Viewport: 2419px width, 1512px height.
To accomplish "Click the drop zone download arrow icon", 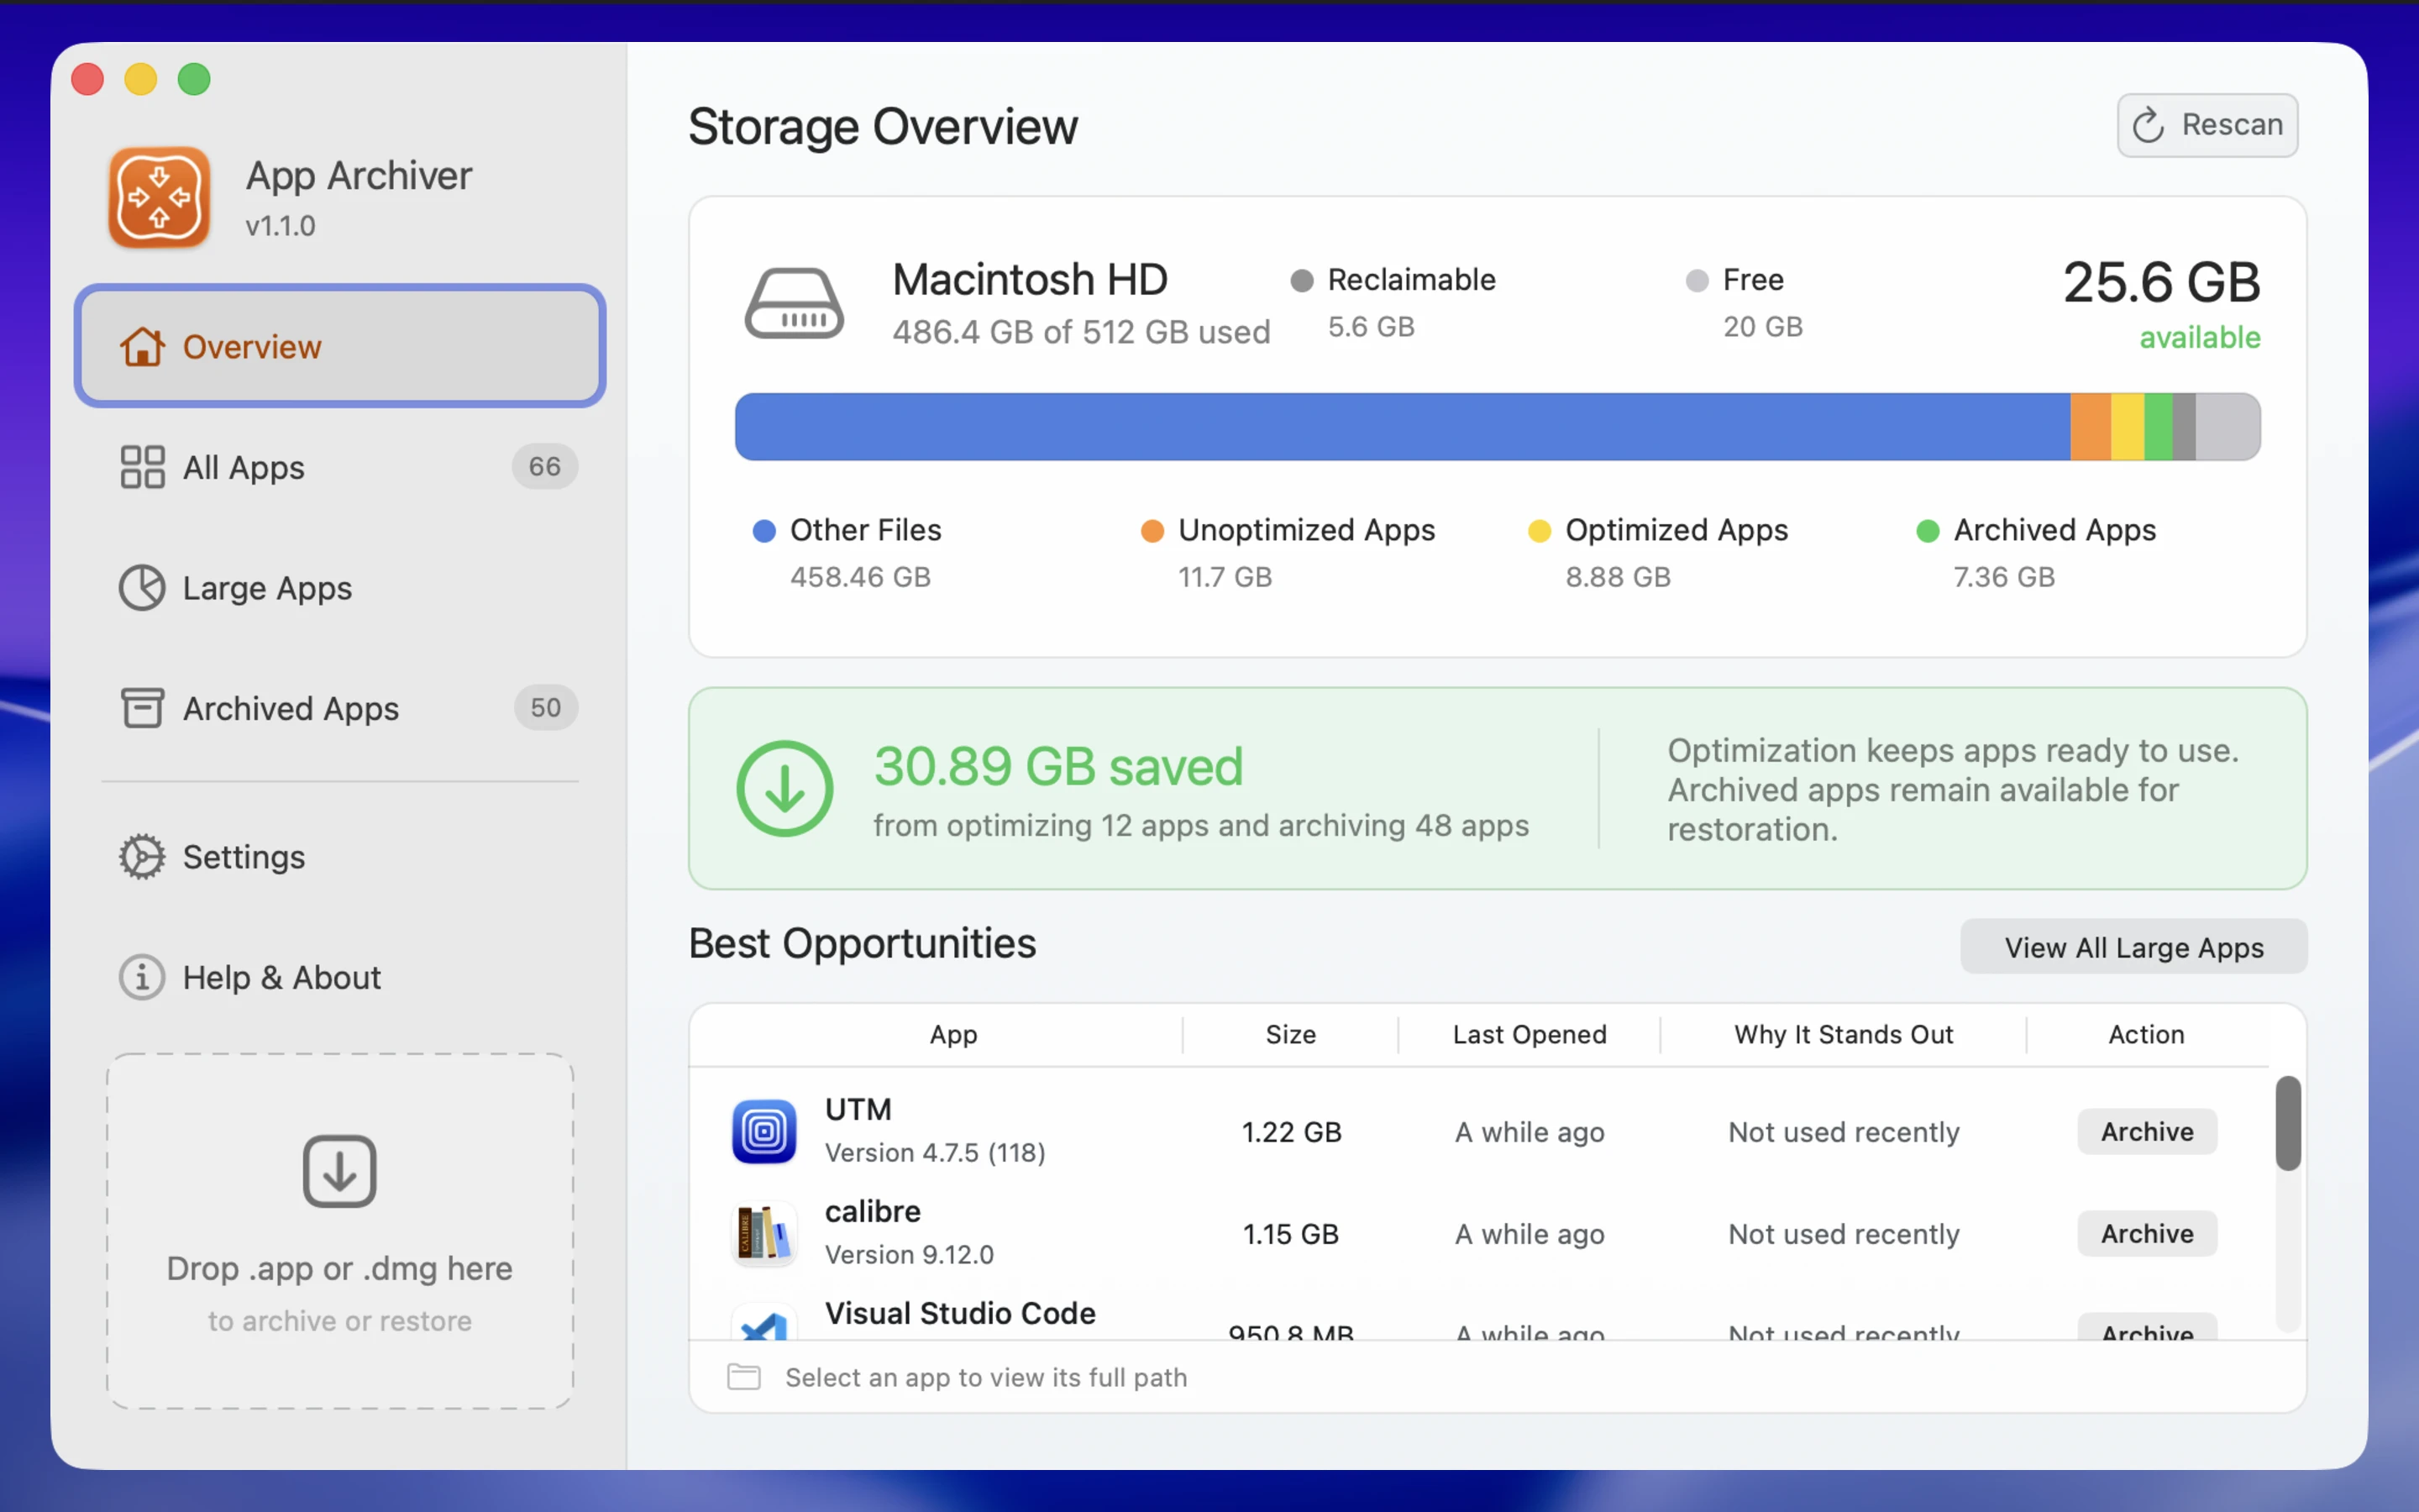I will pyautogui.click(x=340, y=1171).
